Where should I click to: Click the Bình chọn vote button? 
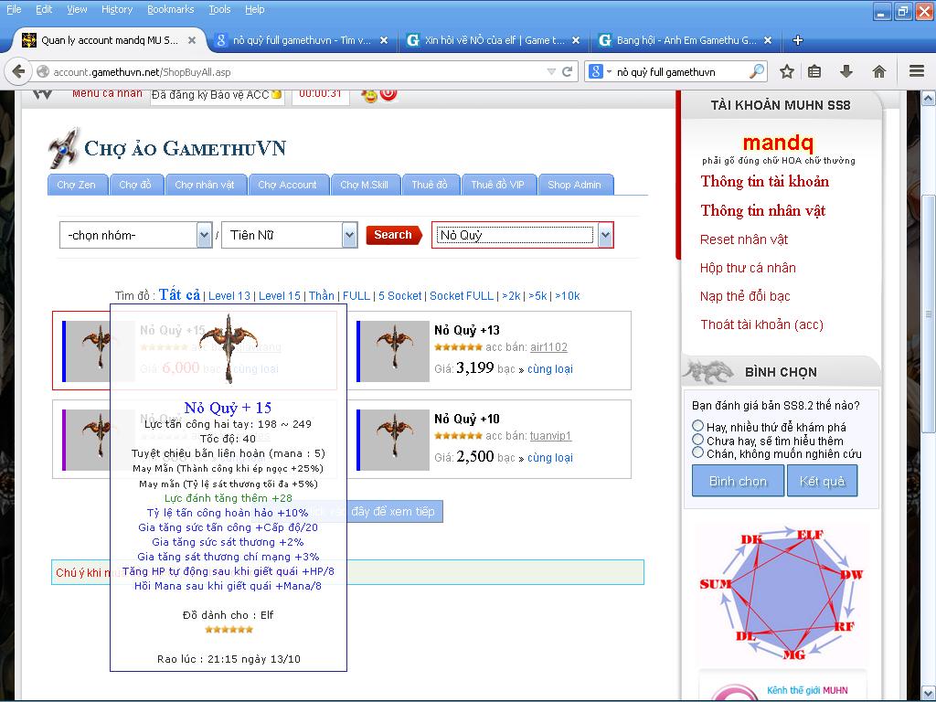(738, 481)
